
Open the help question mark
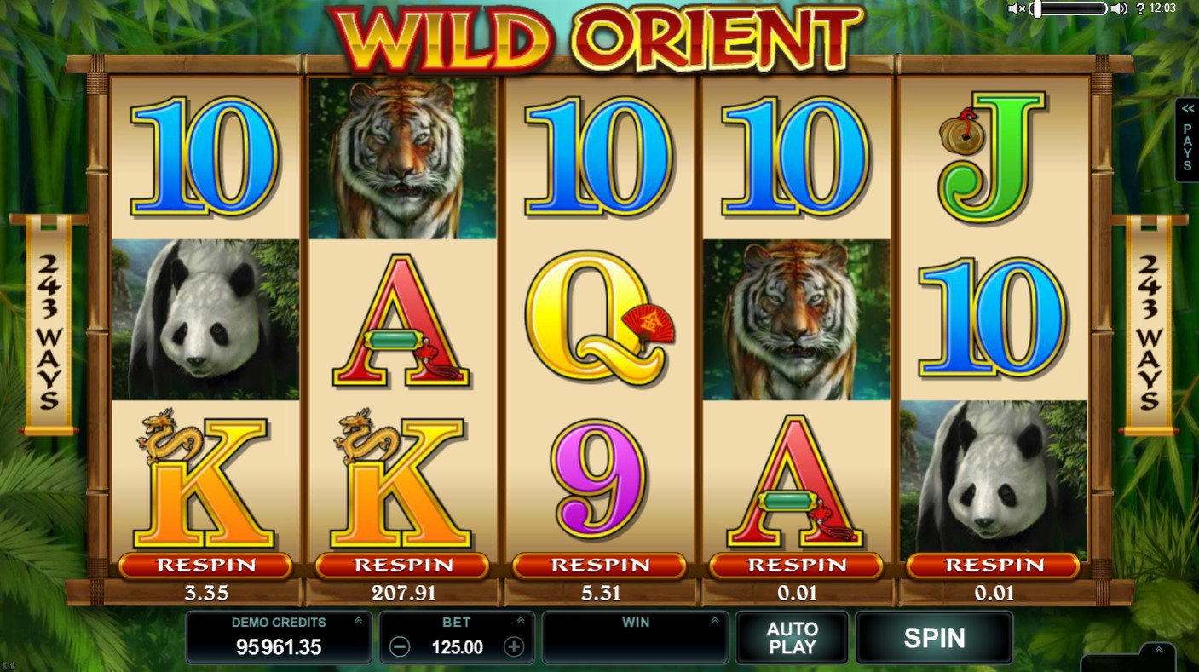(1140, 9)
